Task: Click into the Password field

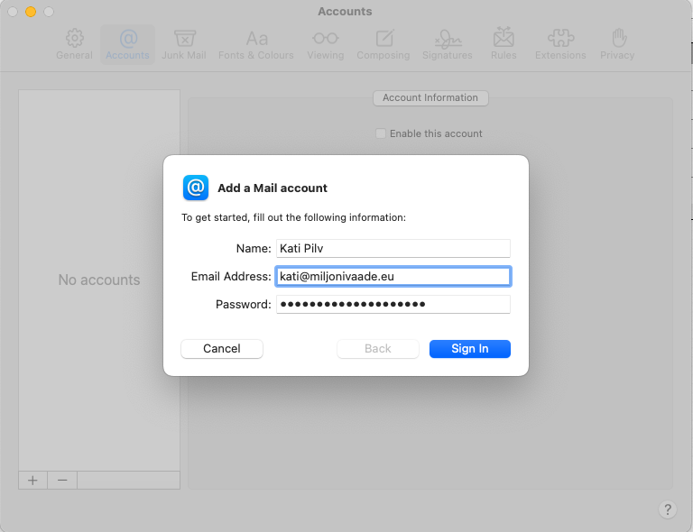Action: tap(393, 304)
